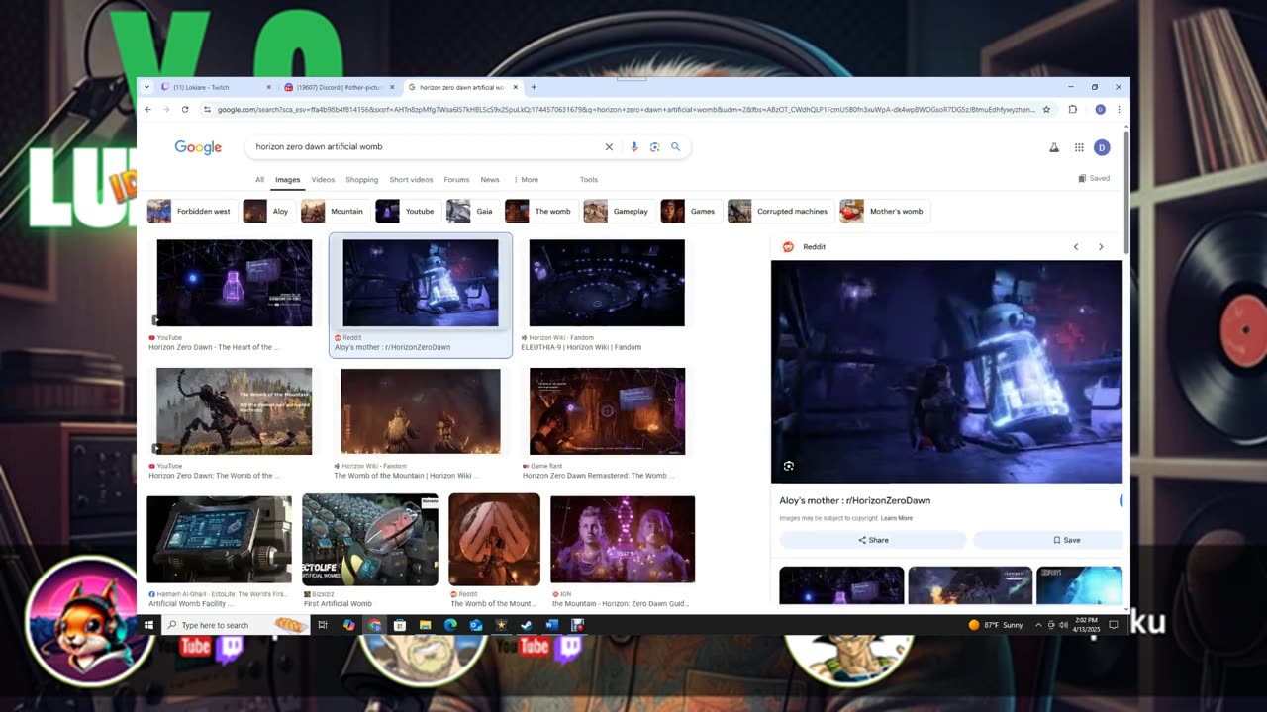Image resolution: width=1267 pixels, height=712 pixels.
Task: Open Search Labs flask icon
Action: [1054, 147]
